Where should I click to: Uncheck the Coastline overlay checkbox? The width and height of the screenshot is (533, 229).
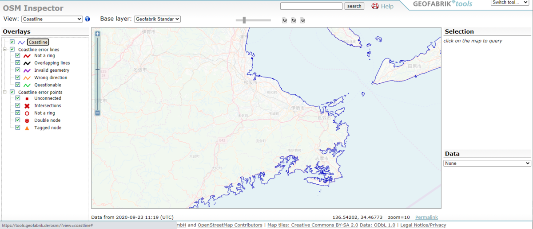[x=12, y=42]
